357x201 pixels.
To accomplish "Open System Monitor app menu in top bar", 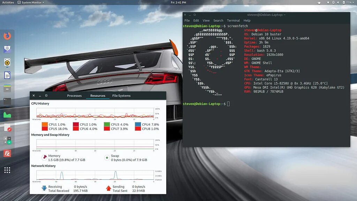I will pyautogui.click(x=31, y=2).
